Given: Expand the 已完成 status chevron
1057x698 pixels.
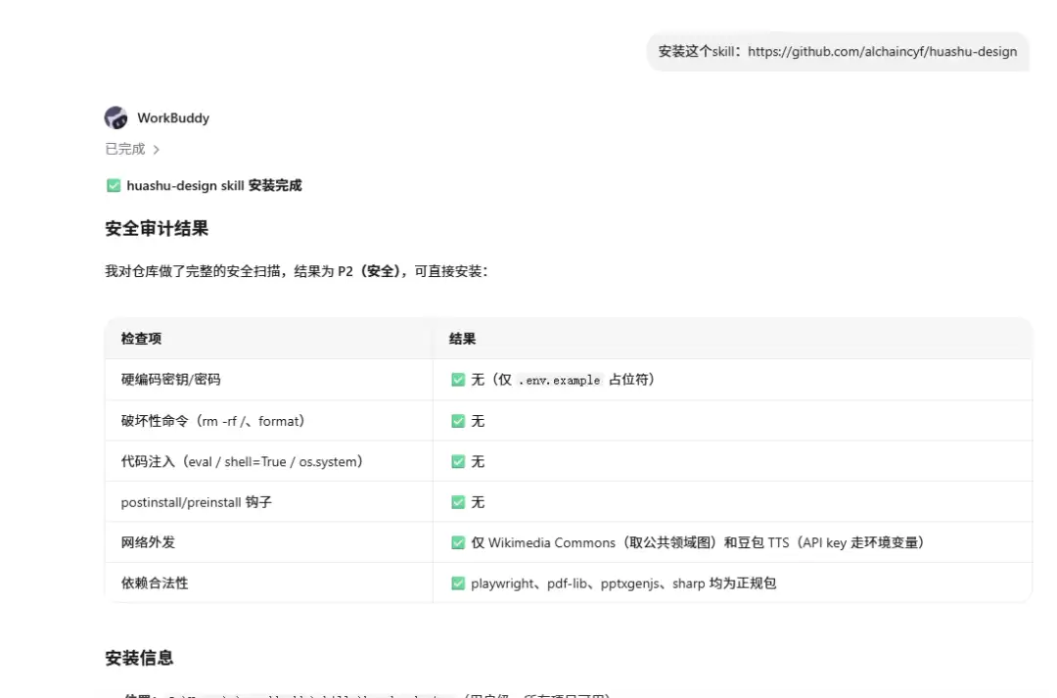Looking at the screenshot, I should coord(157,150).
